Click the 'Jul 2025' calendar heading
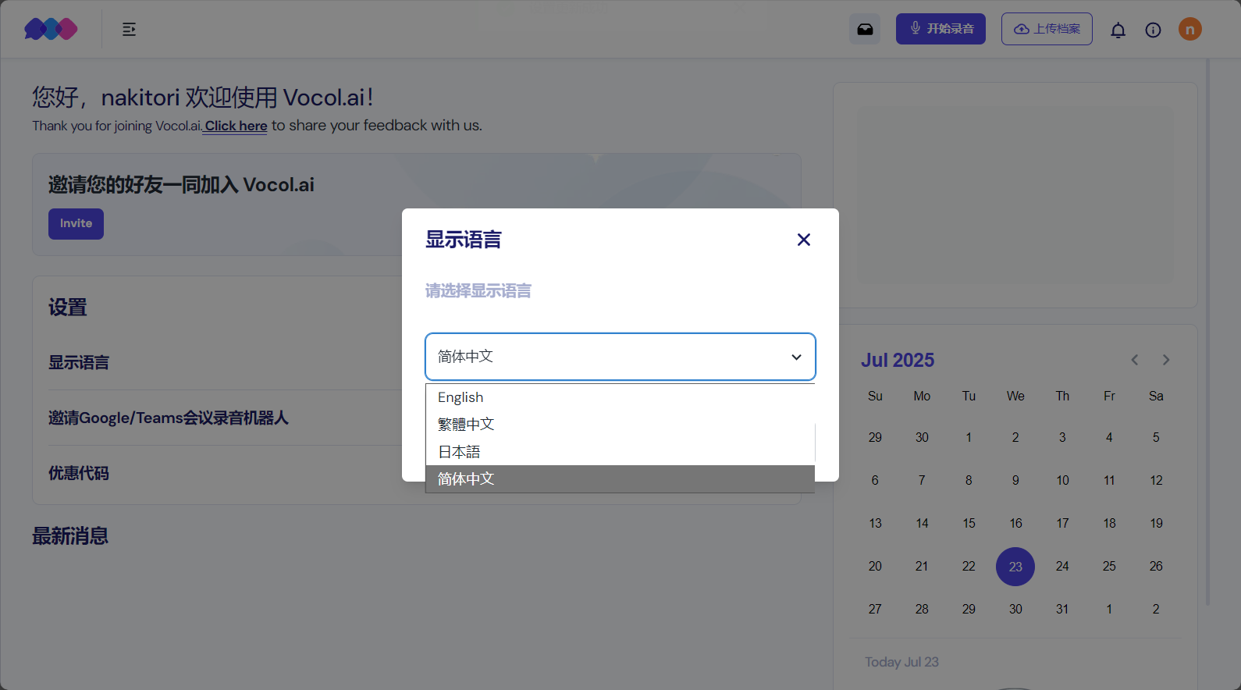 [898, 360]
